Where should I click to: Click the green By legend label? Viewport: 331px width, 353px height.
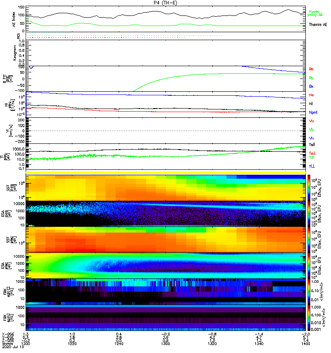(x=311, y=78)
